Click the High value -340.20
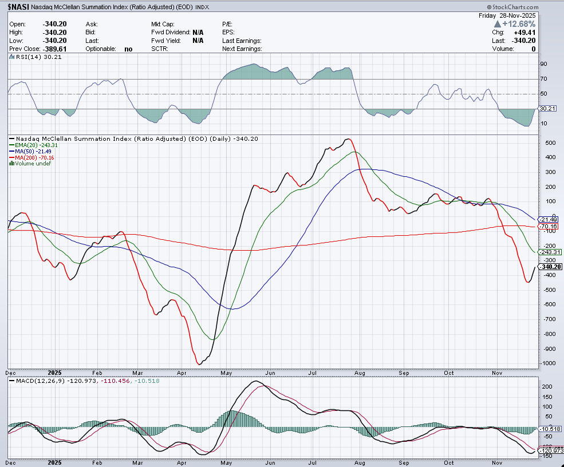 pos(54,33)
